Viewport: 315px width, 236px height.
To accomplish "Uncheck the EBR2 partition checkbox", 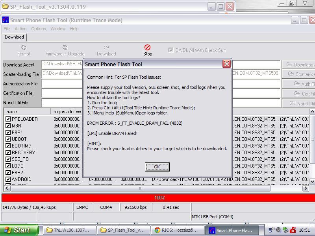I will (8, 173).
